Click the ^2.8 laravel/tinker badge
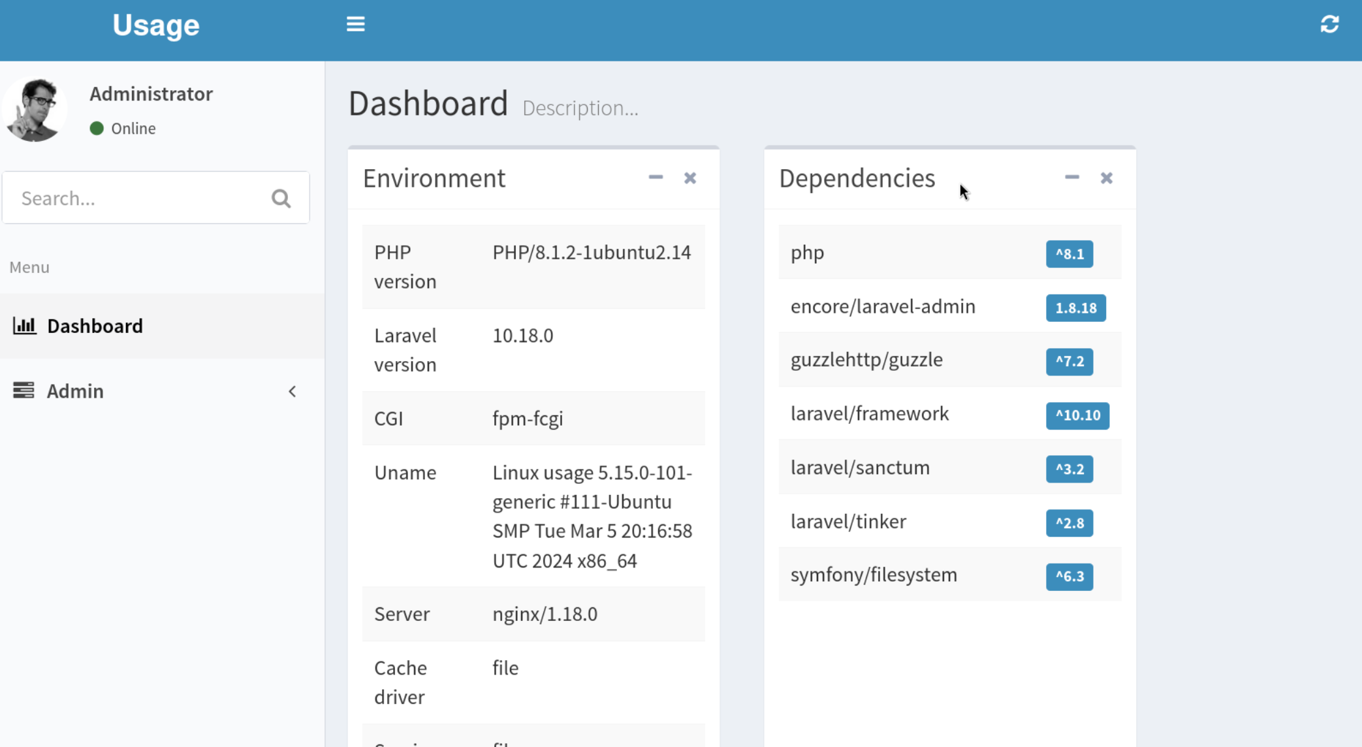The image size is (1362, 747). [1069, 523]
